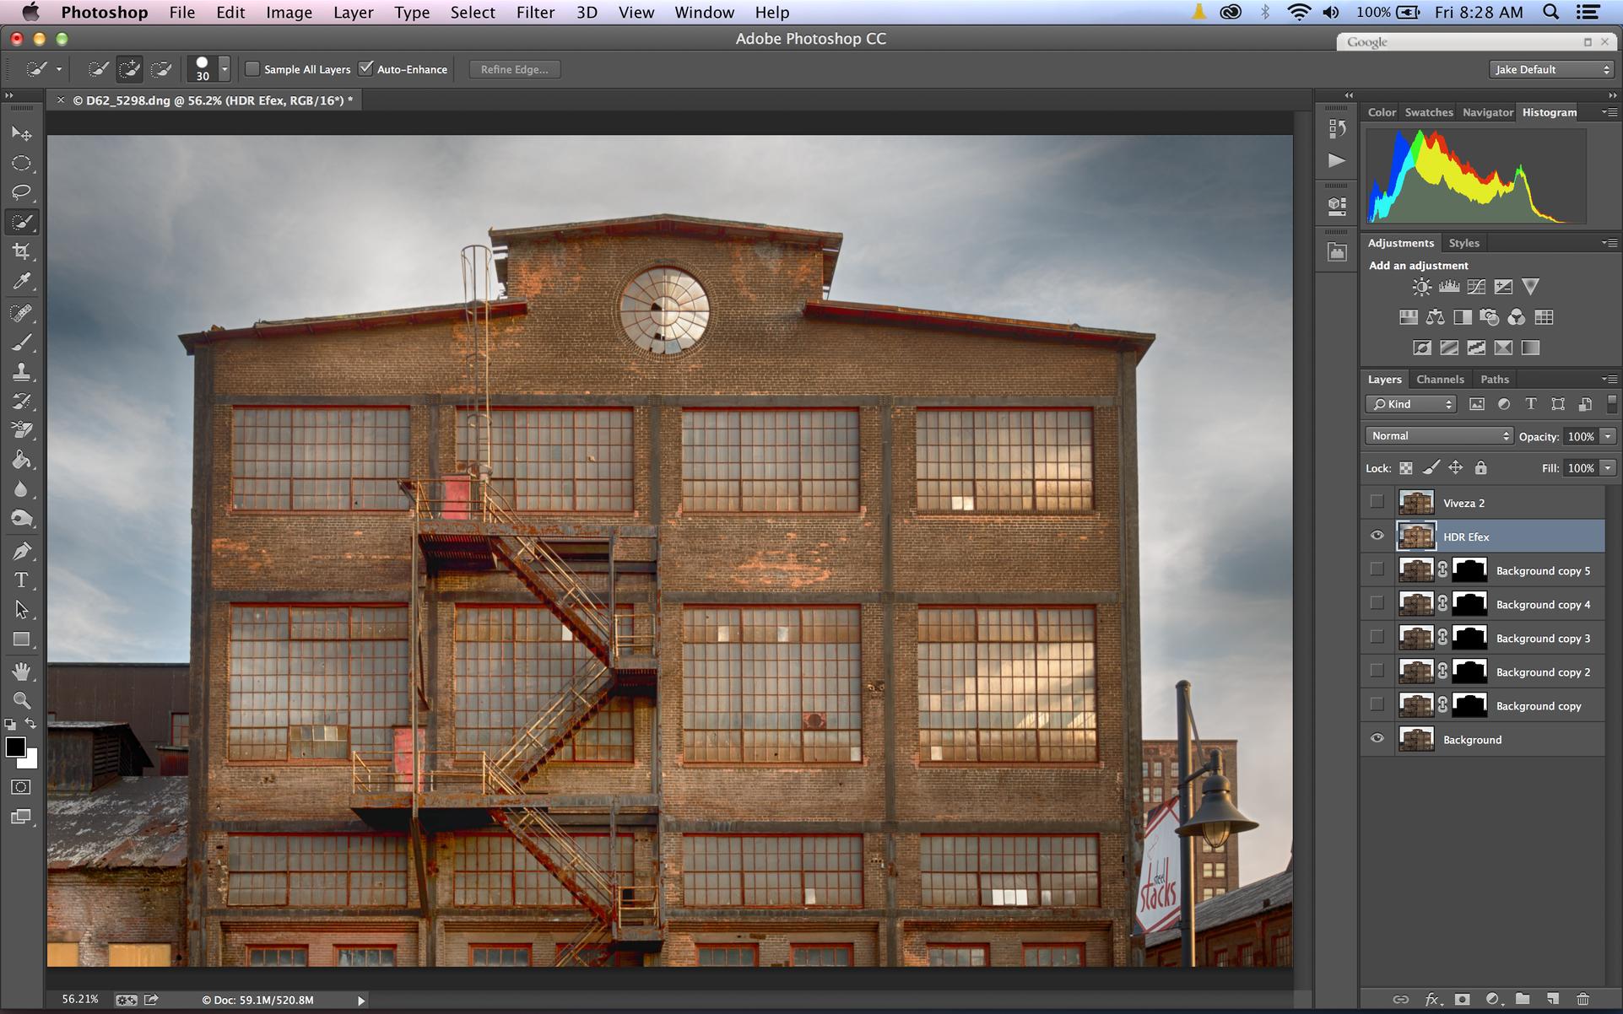The height and width of the screenshot is (1014, 1623).
Task: Select the Zoom tool in toolbar
Action: [x=21, y=700]
